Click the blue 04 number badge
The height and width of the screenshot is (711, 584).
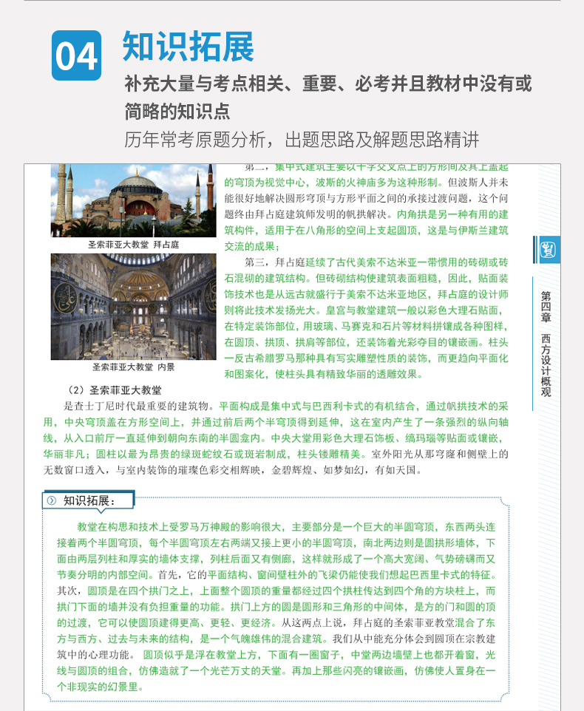tap(76, 55)
